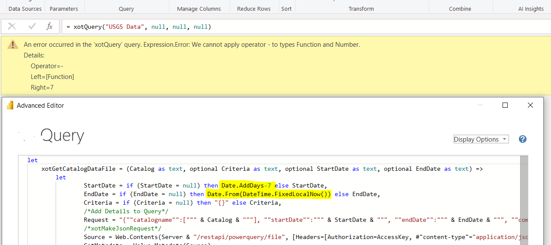Click highlighted Date.AddDays-7 code text
The image size is (551, 245).
(x=246, y=185)
